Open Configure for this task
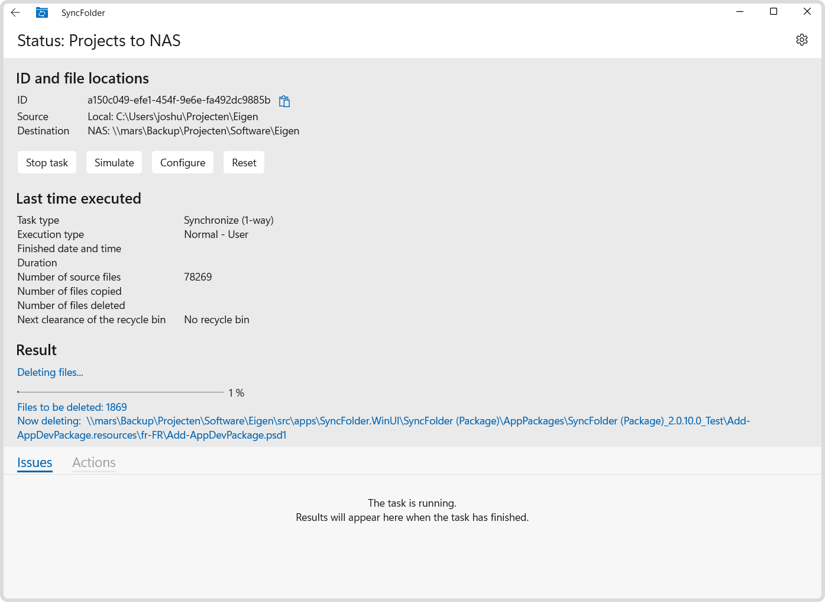This screenshot has height=602, width=825. point(183,163)
